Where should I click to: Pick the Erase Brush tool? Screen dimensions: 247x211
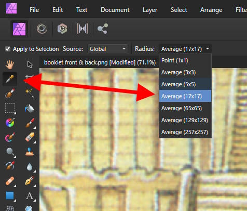[x=30, y=137]
